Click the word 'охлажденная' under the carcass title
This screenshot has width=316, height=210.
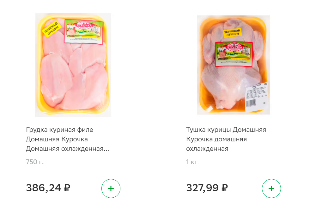click(x=207, y=149)
